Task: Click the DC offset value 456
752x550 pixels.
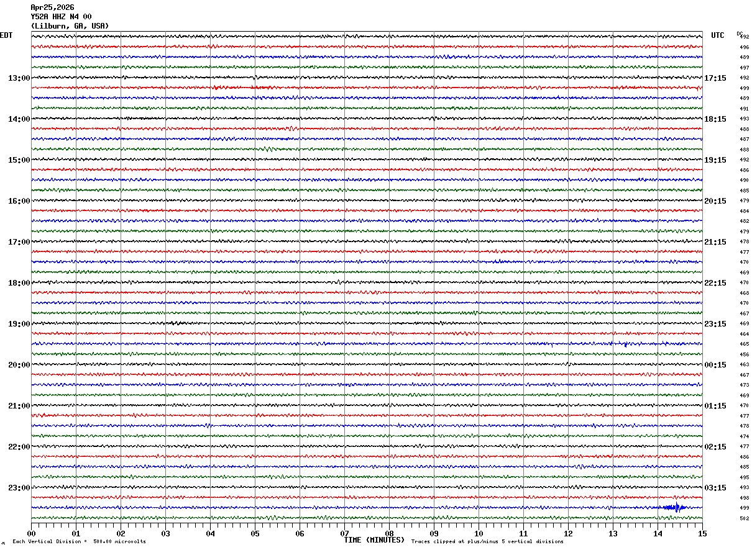Action: pyautogui.click(x=744, y=354)
